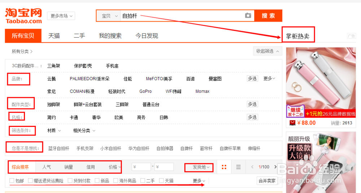Select the 综合排序 sort option

pyautogui.click(x=20, y=167)
